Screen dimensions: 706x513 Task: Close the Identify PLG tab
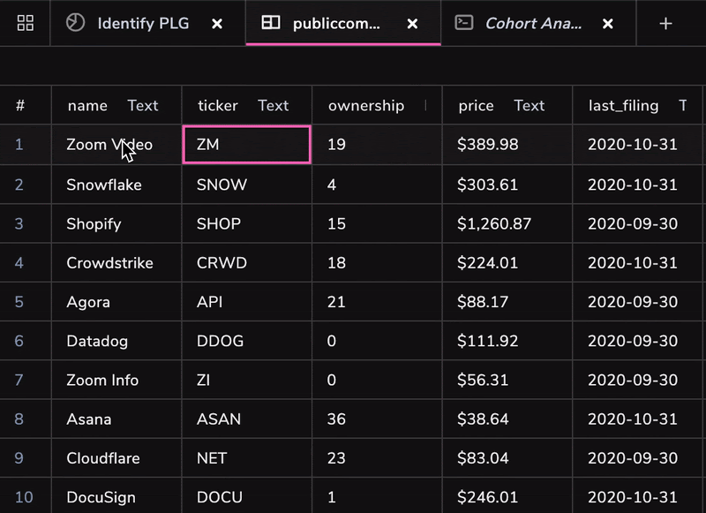[217, 24]
